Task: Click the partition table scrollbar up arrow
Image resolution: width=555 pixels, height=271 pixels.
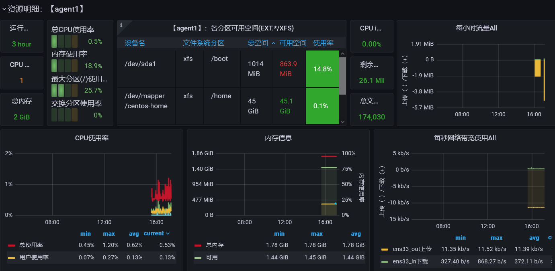Action: [342, 53]
